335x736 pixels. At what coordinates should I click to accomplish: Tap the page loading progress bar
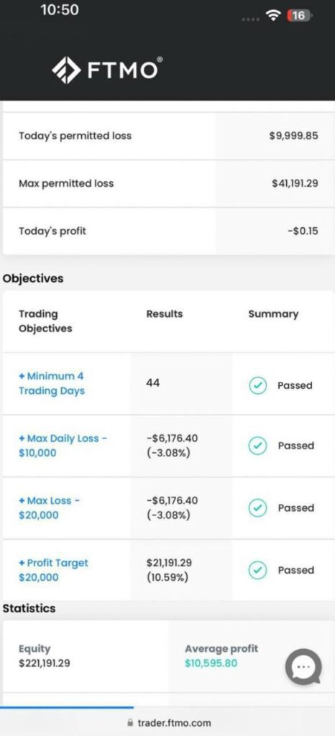67,707
